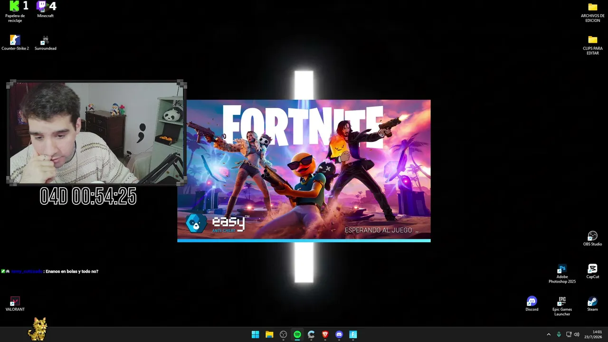
Task: Open the CLIPS PARA EDITAR folder
Action: (x=592, y=45)
